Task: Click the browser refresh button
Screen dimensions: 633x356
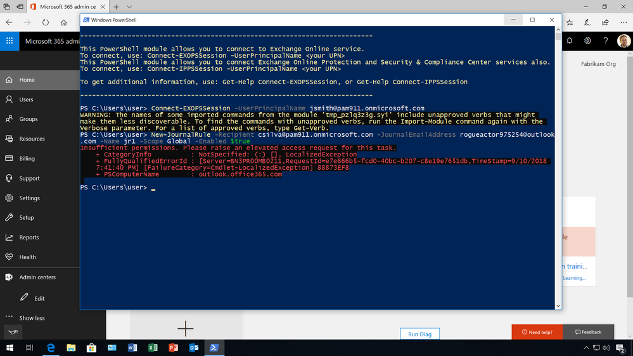Action: tap(45, 23)
